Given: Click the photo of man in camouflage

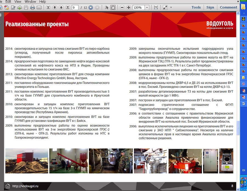Looking at the screenshot, I should (111, 161).
